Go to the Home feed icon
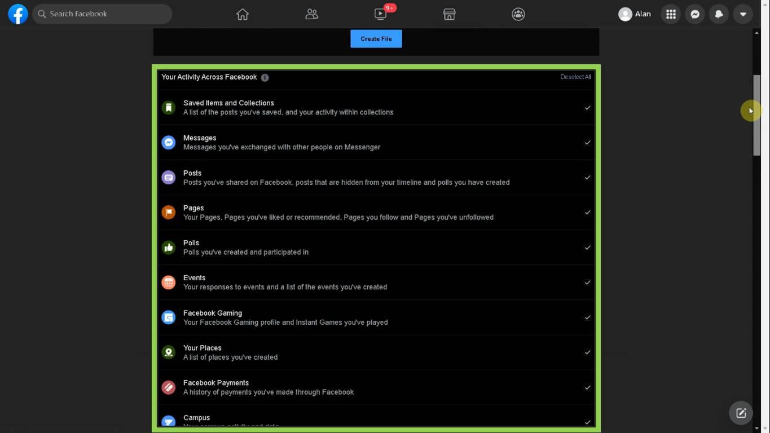 [243, 14]
